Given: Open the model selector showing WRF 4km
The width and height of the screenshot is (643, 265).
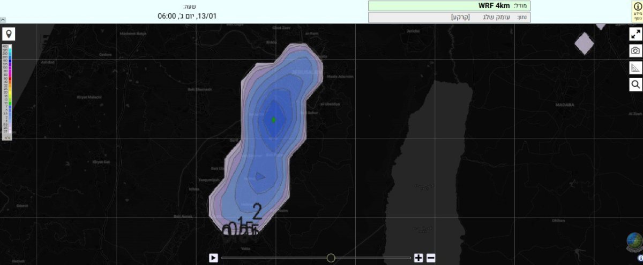Looking at the screenshot, I should click(x=448, y=6).
